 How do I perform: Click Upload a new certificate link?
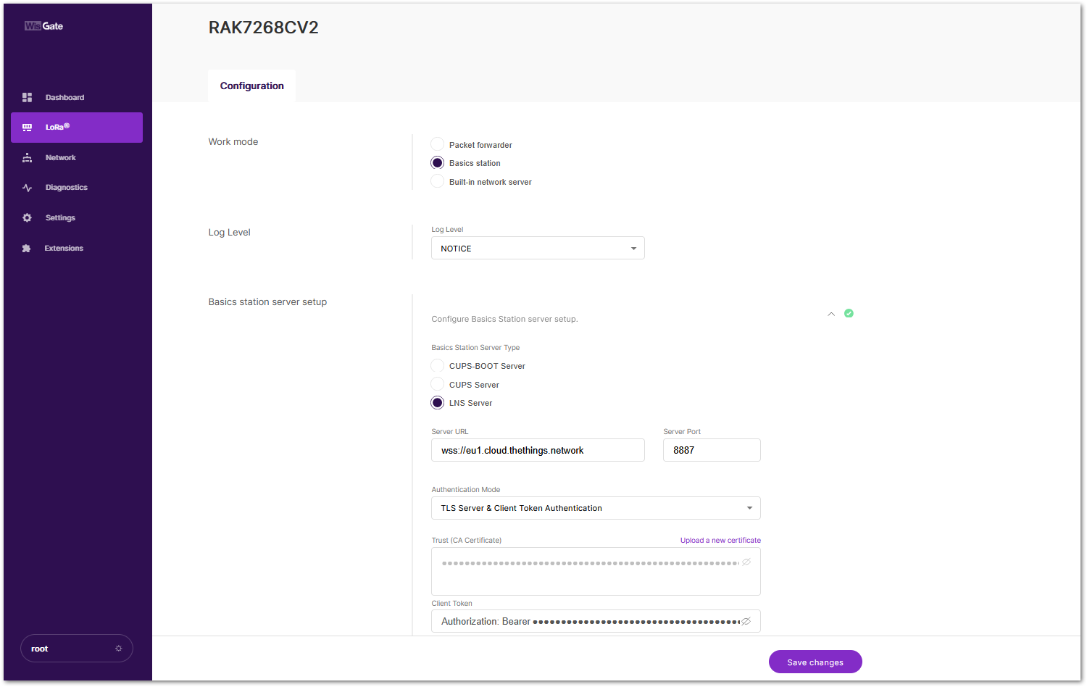pos(720,540)
